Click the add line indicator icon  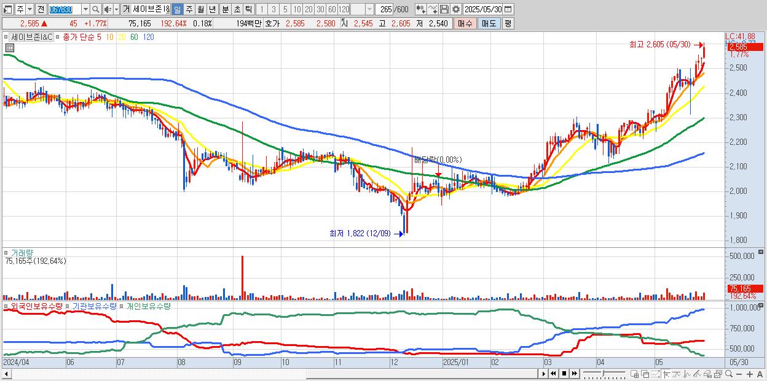(432, 9)
